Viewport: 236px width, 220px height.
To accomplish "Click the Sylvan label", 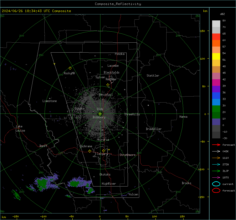I will click(x=100, y=77).
